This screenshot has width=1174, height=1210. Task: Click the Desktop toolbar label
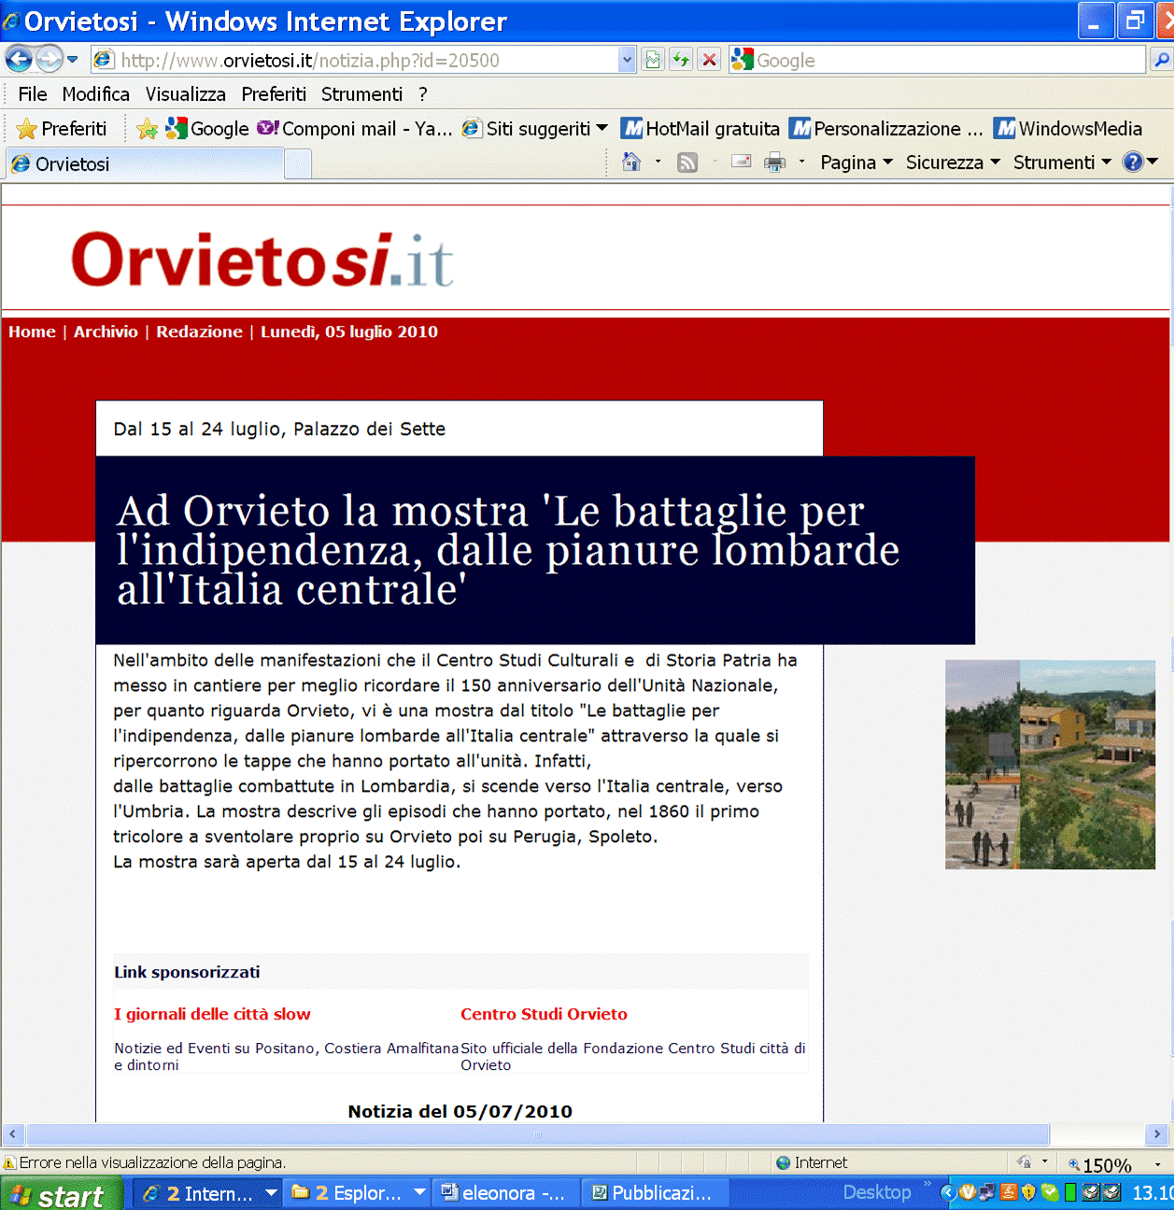tap(877, 1192)
